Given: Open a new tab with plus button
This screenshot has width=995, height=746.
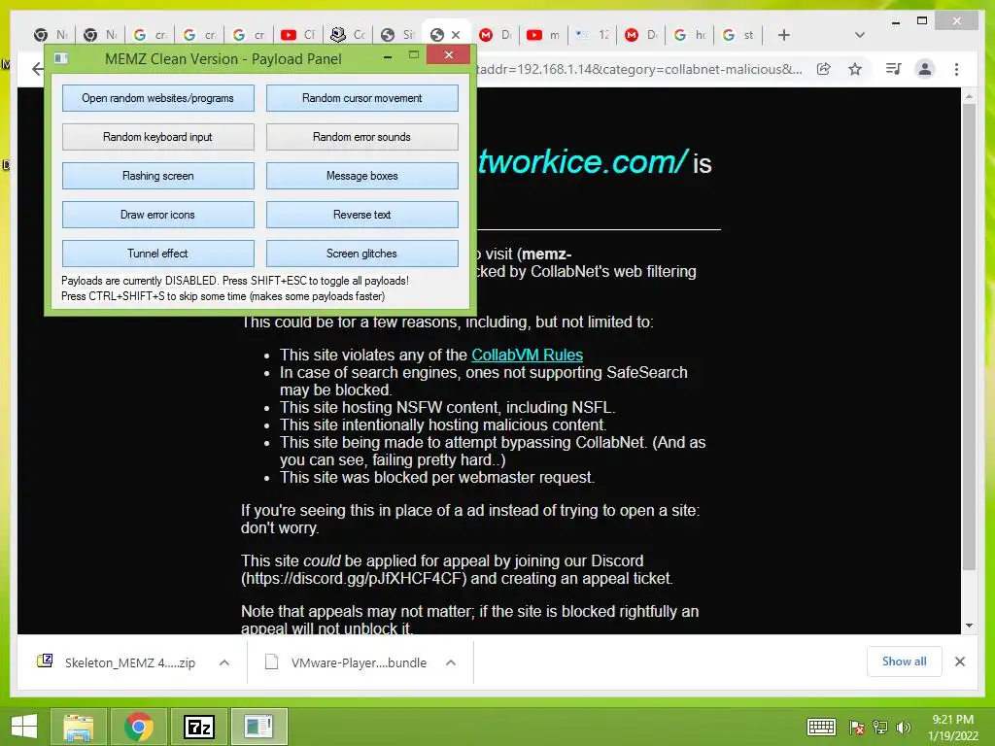Looking at the screenshot, I should click(784, 35).
